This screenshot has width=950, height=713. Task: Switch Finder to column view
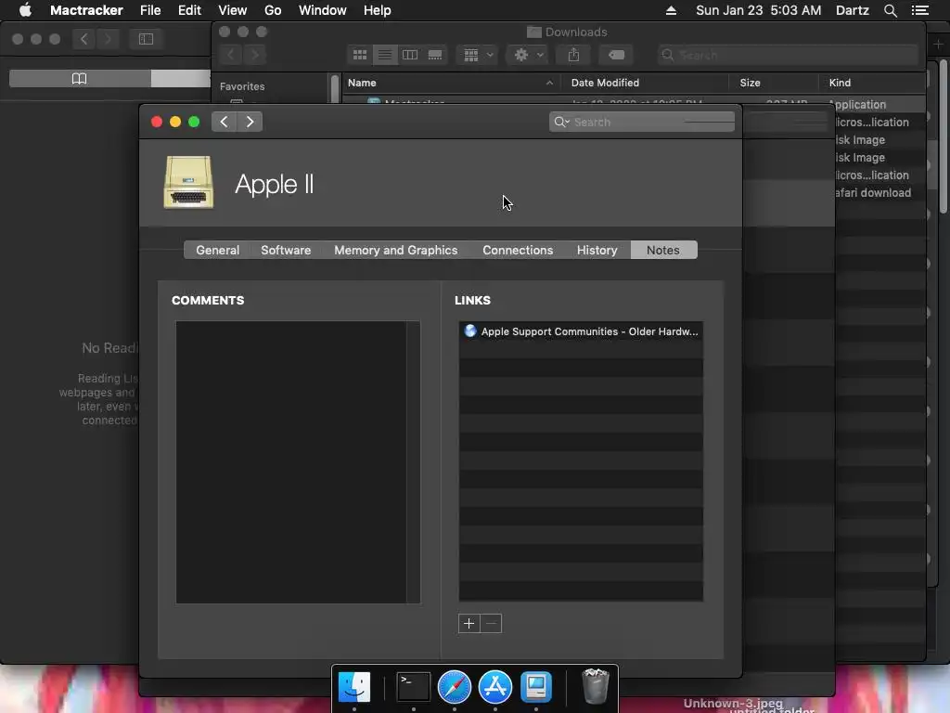tap(410, 55)
